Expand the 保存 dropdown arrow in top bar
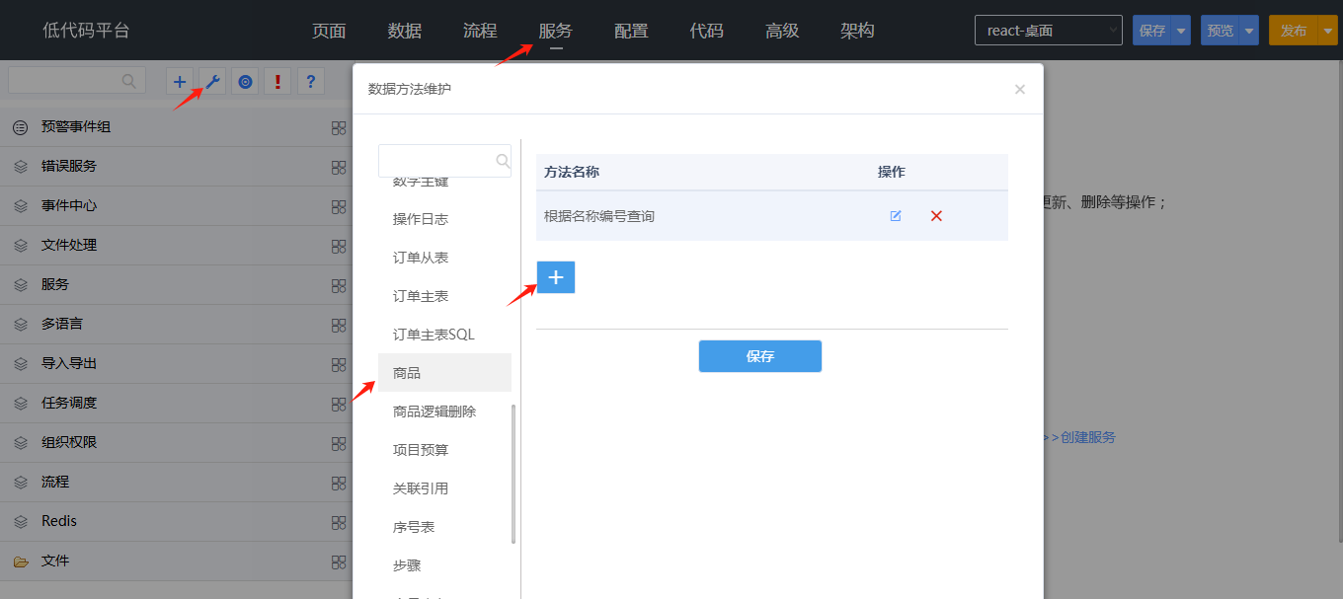1343x599 pixels. click(1181, 31)
